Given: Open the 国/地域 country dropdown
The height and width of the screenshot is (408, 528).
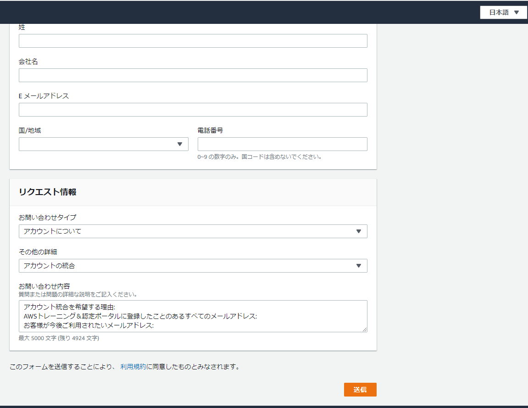Looking at the screenshot, I should point(103,144).
